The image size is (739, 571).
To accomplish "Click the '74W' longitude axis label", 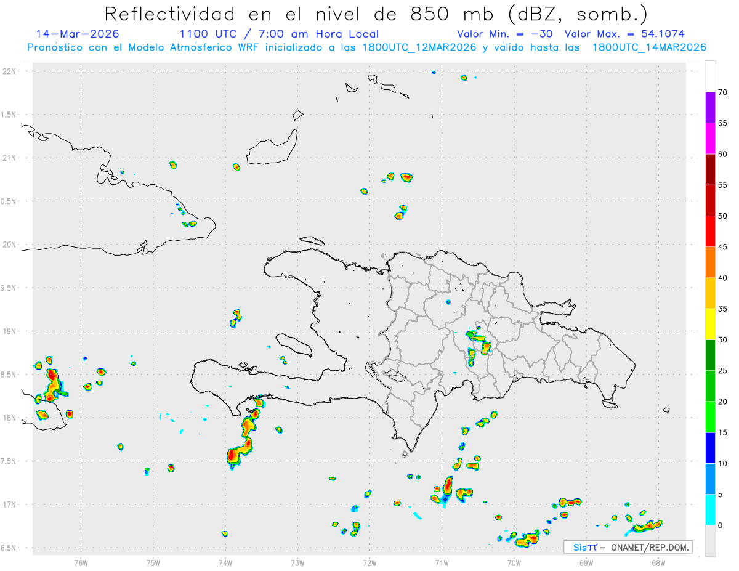I will pos(225,562).
